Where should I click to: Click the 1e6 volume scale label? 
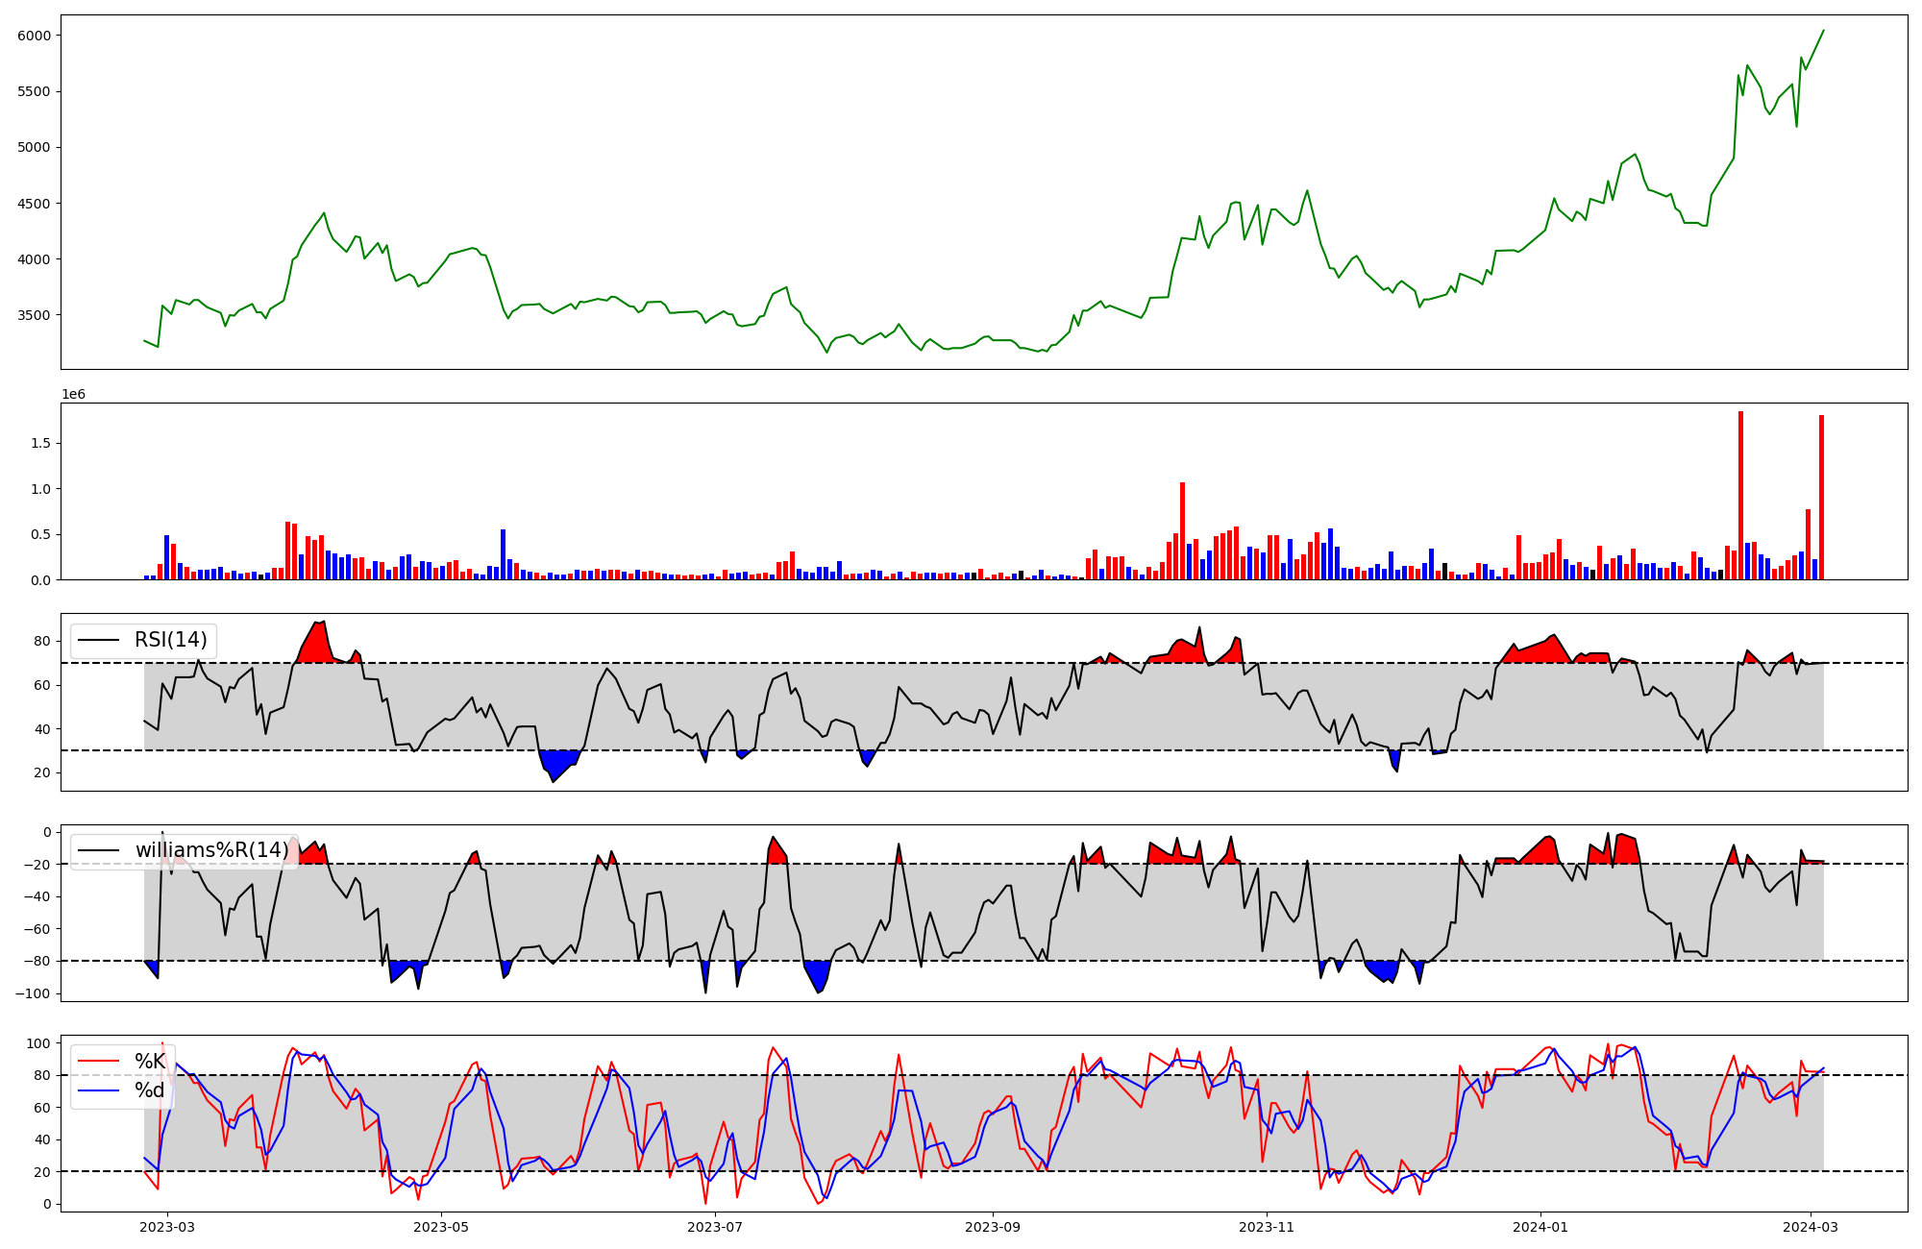point(74,394)
